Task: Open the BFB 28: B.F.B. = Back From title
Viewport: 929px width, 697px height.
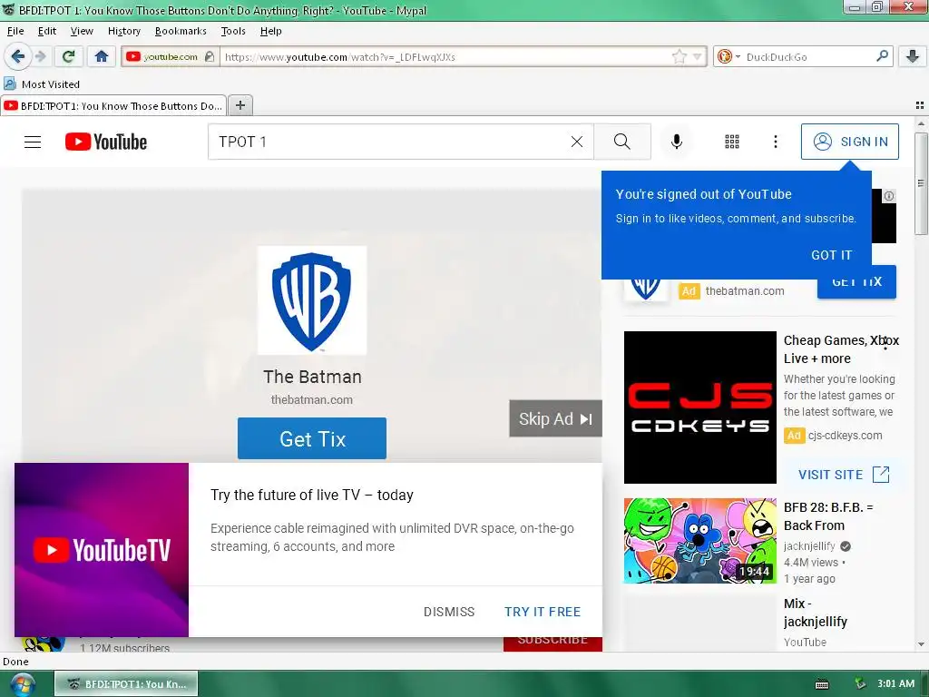Action: [x=828, y=516]
